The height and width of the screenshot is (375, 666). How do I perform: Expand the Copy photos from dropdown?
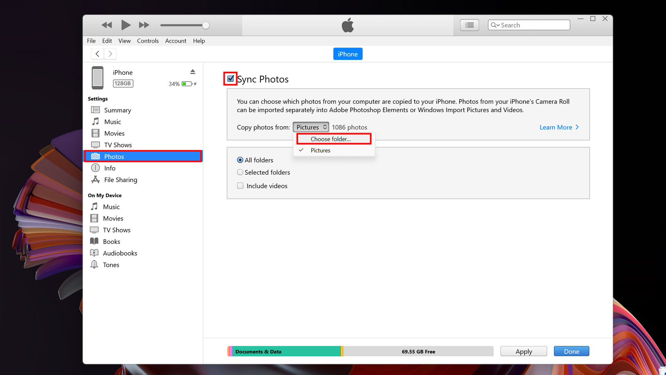click(x=311, y=127)
